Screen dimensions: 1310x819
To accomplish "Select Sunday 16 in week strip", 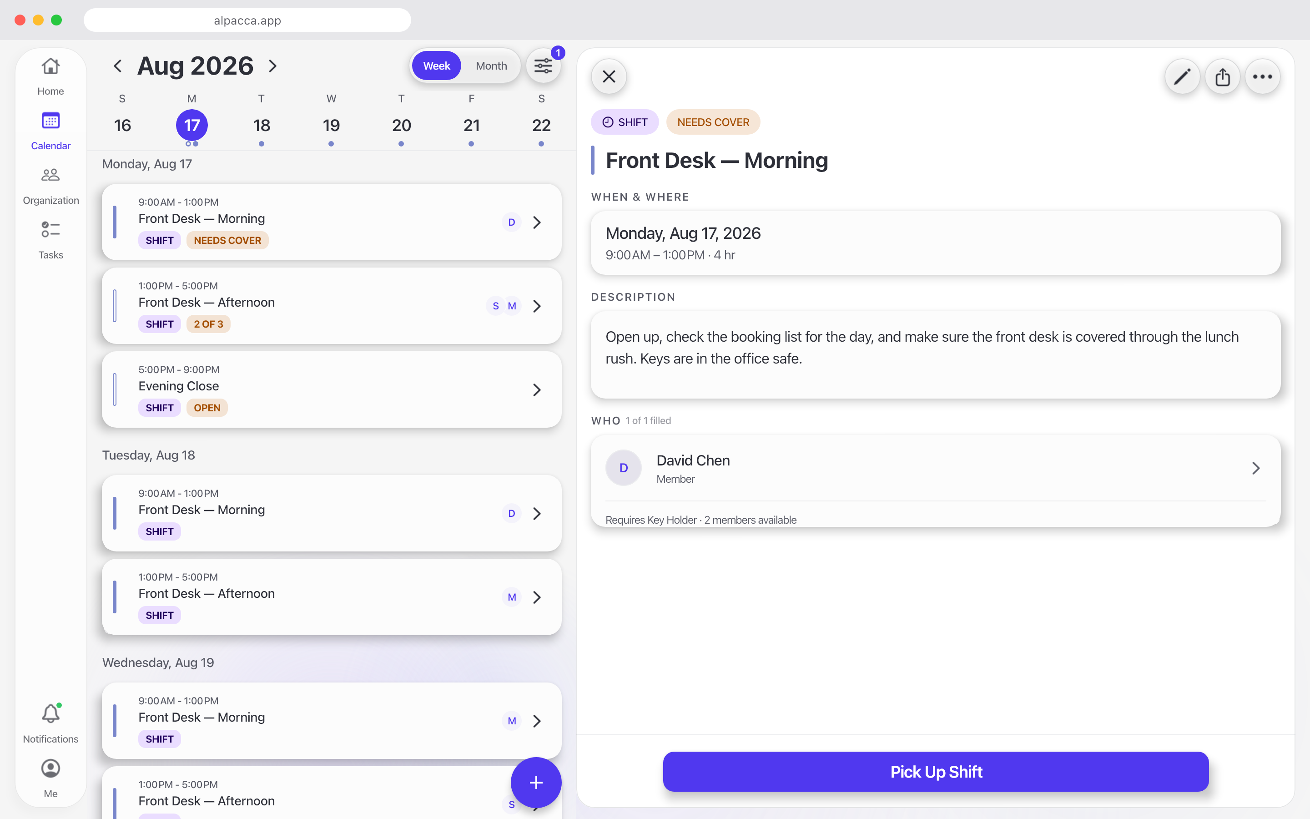I will 122,125.
